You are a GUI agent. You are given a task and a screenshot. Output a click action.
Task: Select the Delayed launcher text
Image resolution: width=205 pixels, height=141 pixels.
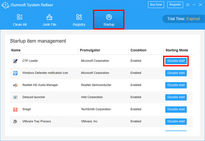(34, 97)
